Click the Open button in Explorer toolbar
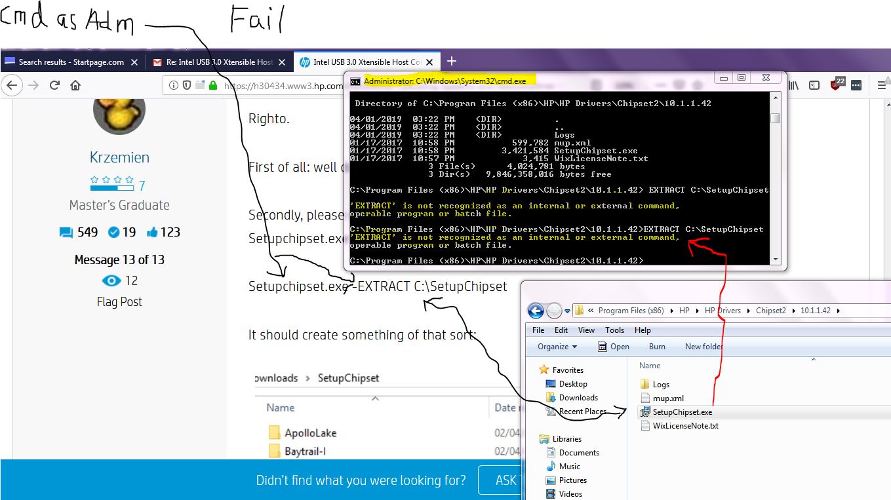 click(614, 347)
